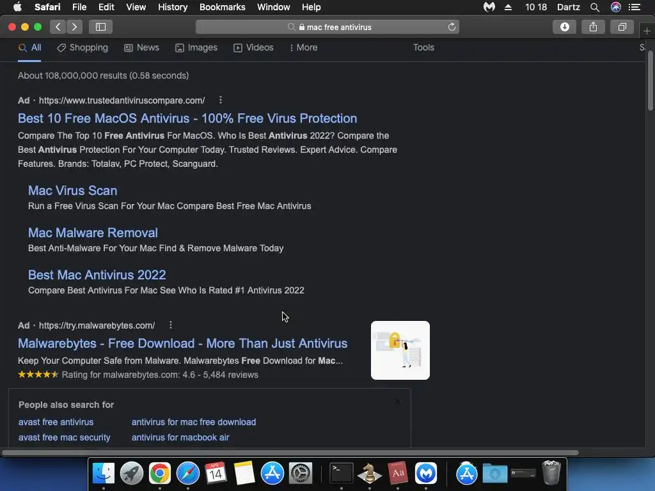The image size is (655, 491).
Task: Open the Safari downloads button
Action: (564, 27)
